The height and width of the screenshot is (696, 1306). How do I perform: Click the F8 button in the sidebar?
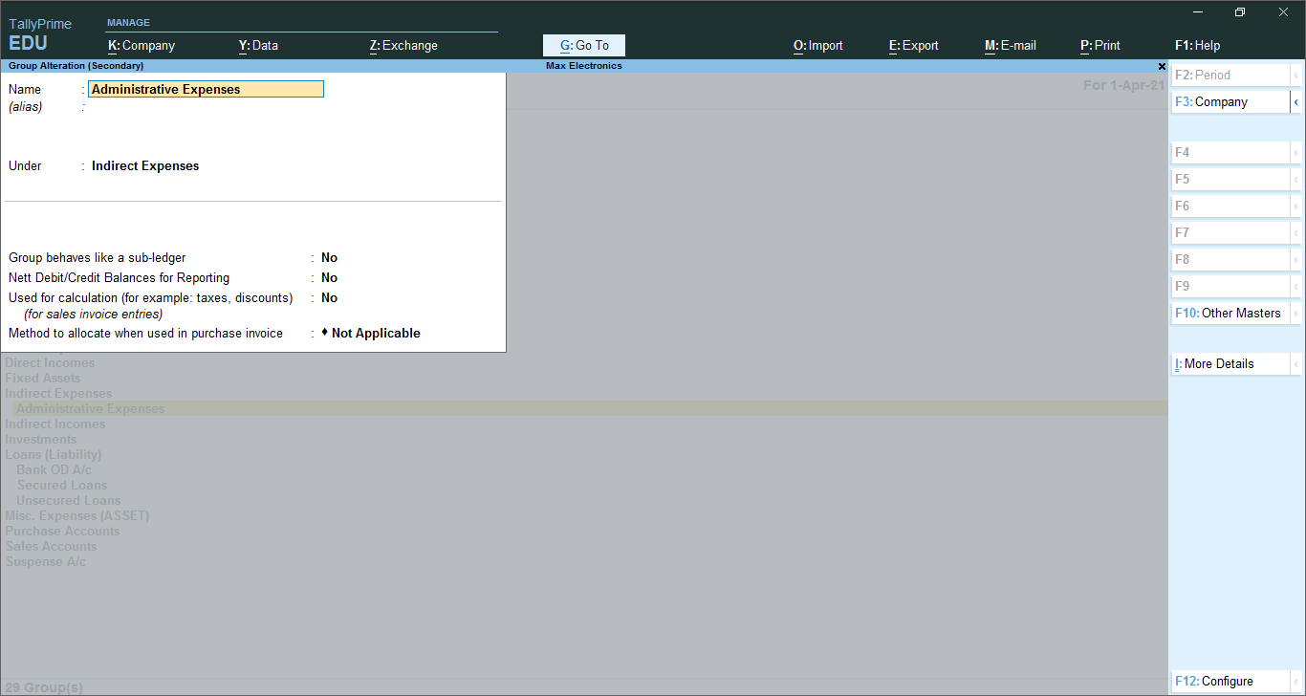click(x=1230, y=259)
